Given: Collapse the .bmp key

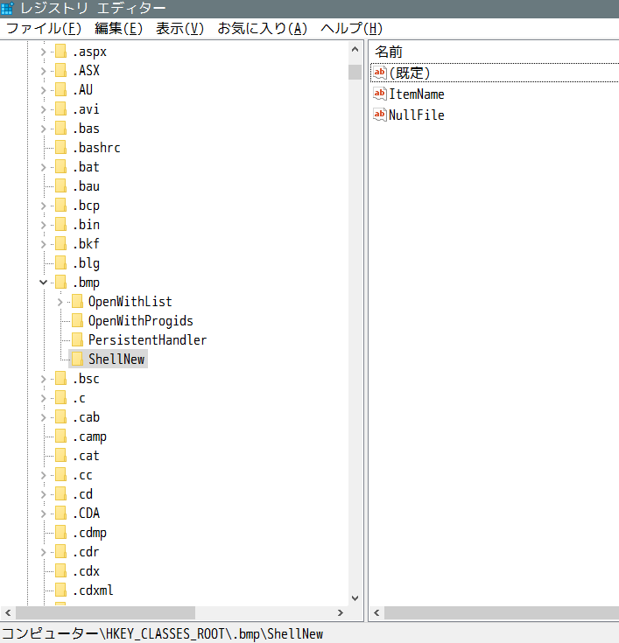Looking at the screenshot, I should (x=43, y=282).
